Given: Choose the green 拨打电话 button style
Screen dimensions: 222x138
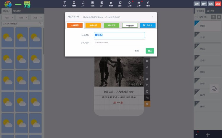Looking at the screenshot, I should [x=112, y=25].
